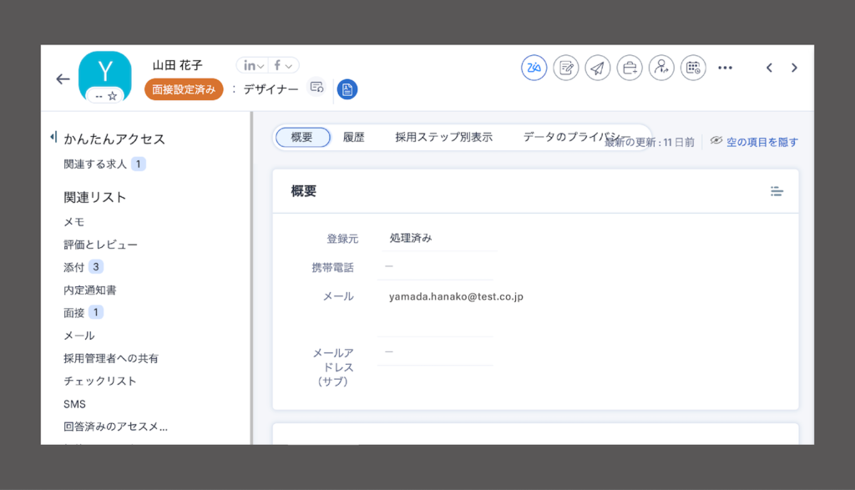The height and width of the screenshot is (490, 855).
Task: Select the compose note icon
Action: (566, 68)
